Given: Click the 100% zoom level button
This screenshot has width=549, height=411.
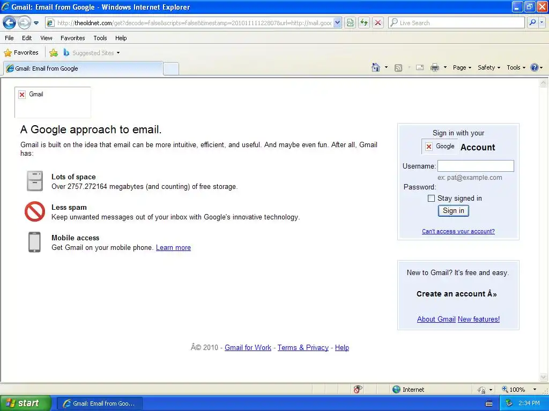Looking at the screenshot, I should [514, 390].
